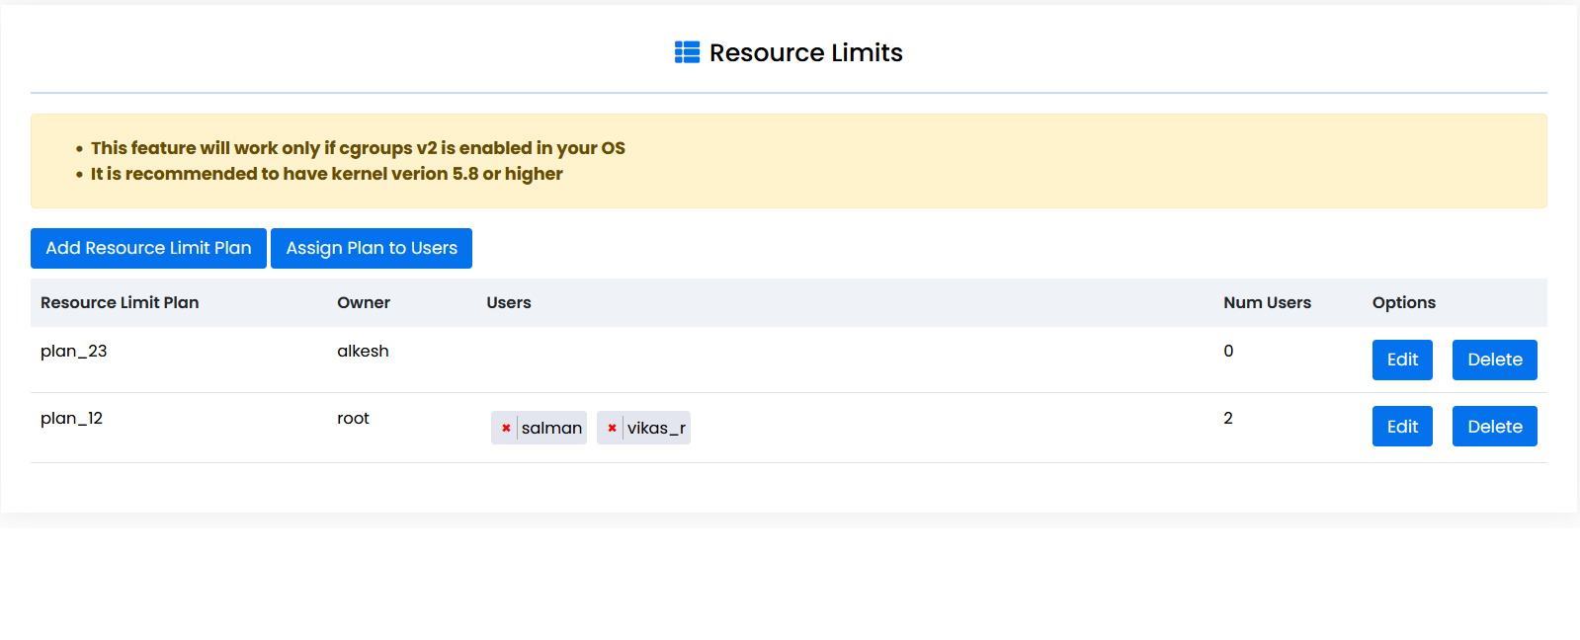The image size is (1580, 640).
Task: Select the Users column header
Action: [x=509, y=302]
